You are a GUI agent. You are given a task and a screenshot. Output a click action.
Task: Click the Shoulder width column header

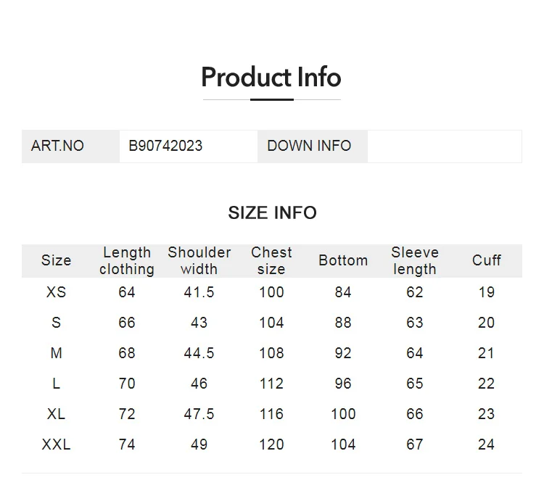199,261
